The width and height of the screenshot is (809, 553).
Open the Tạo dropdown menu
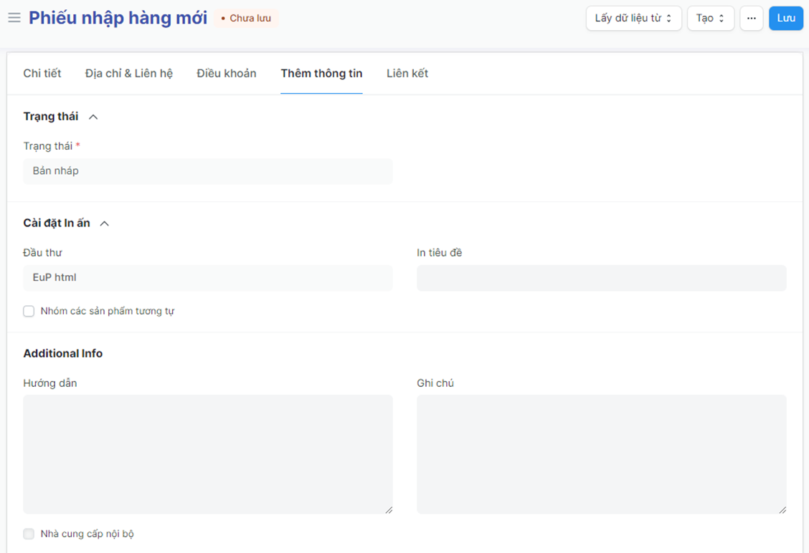point(710,19)
